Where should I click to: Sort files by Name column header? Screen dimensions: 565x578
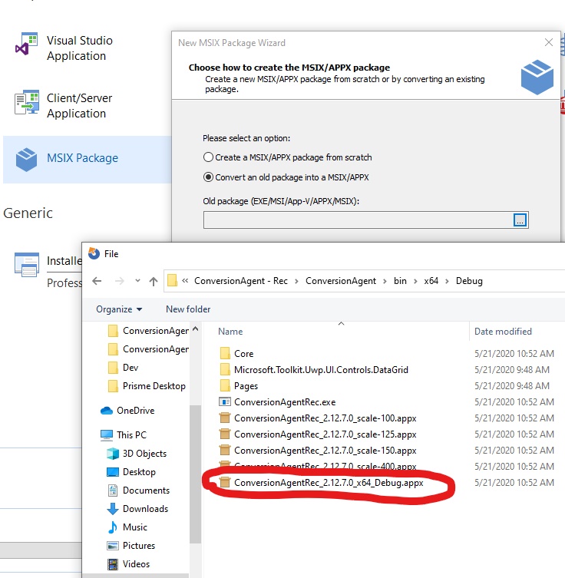pos(230,332)
